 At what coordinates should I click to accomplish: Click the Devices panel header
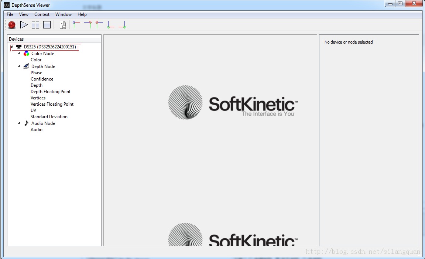54,39
